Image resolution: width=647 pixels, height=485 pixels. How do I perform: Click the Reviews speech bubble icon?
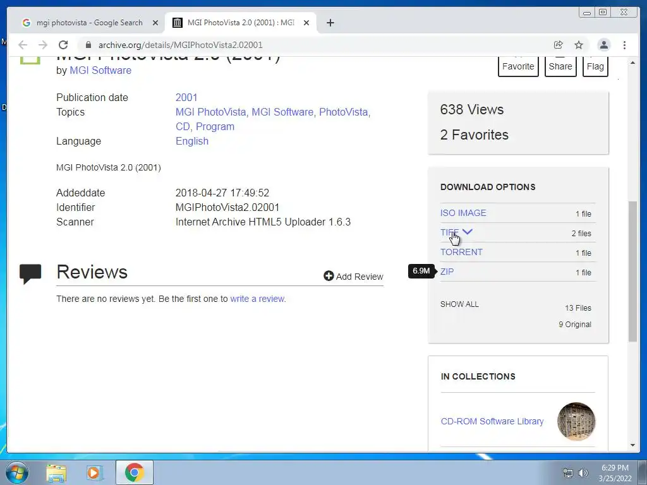click(x=30, y=273)
